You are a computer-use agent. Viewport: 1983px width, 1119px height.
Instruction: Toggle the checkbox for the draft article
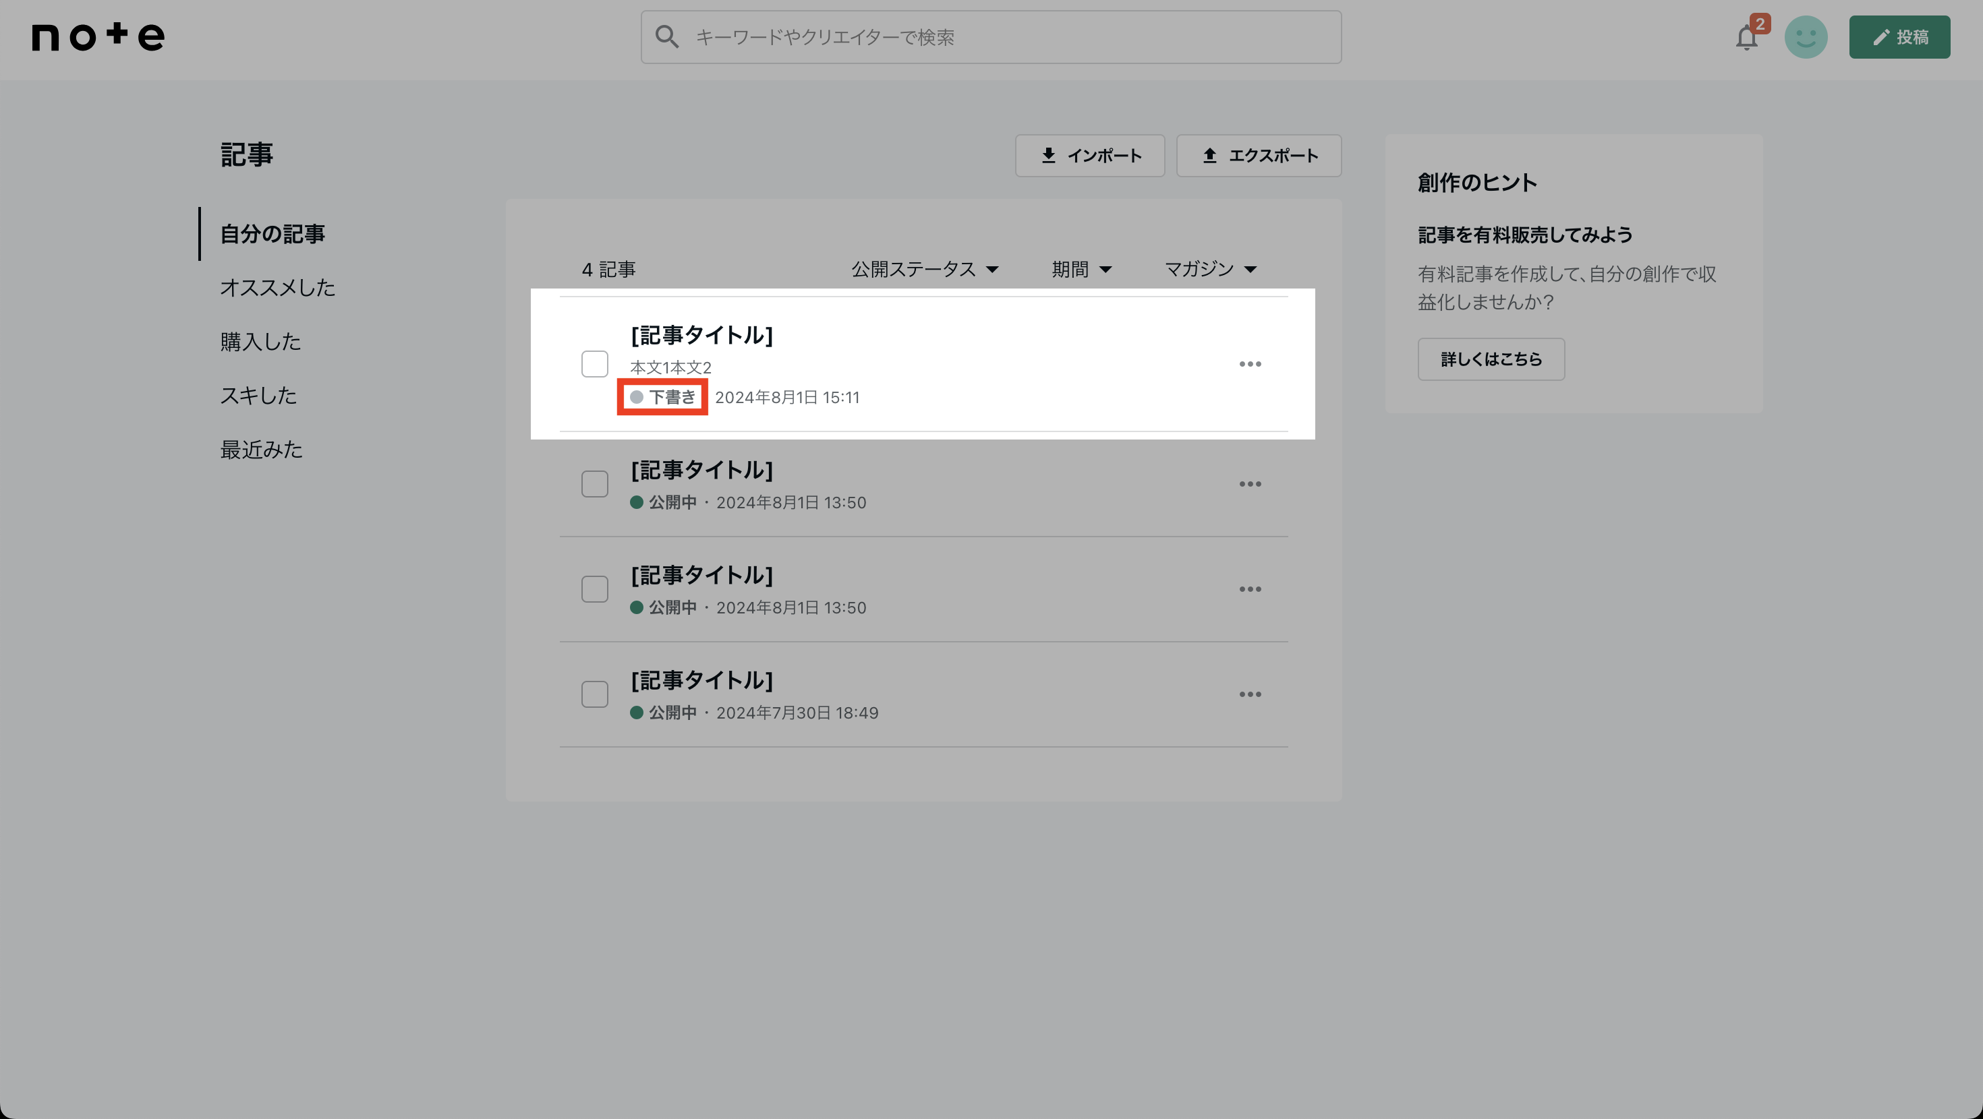594,363
